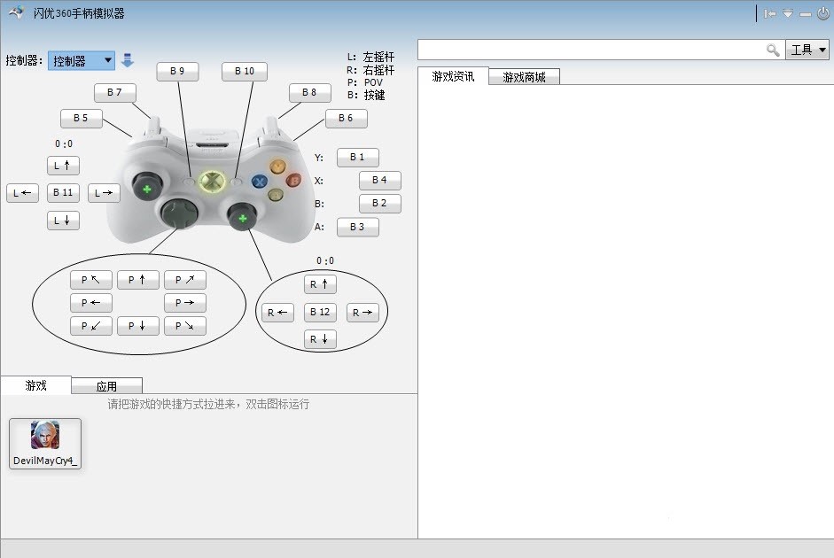Image resolution: width=834 pixels, height=558 pixels.
Task: Click the B 9 mapping button
Action: point(177,71)
